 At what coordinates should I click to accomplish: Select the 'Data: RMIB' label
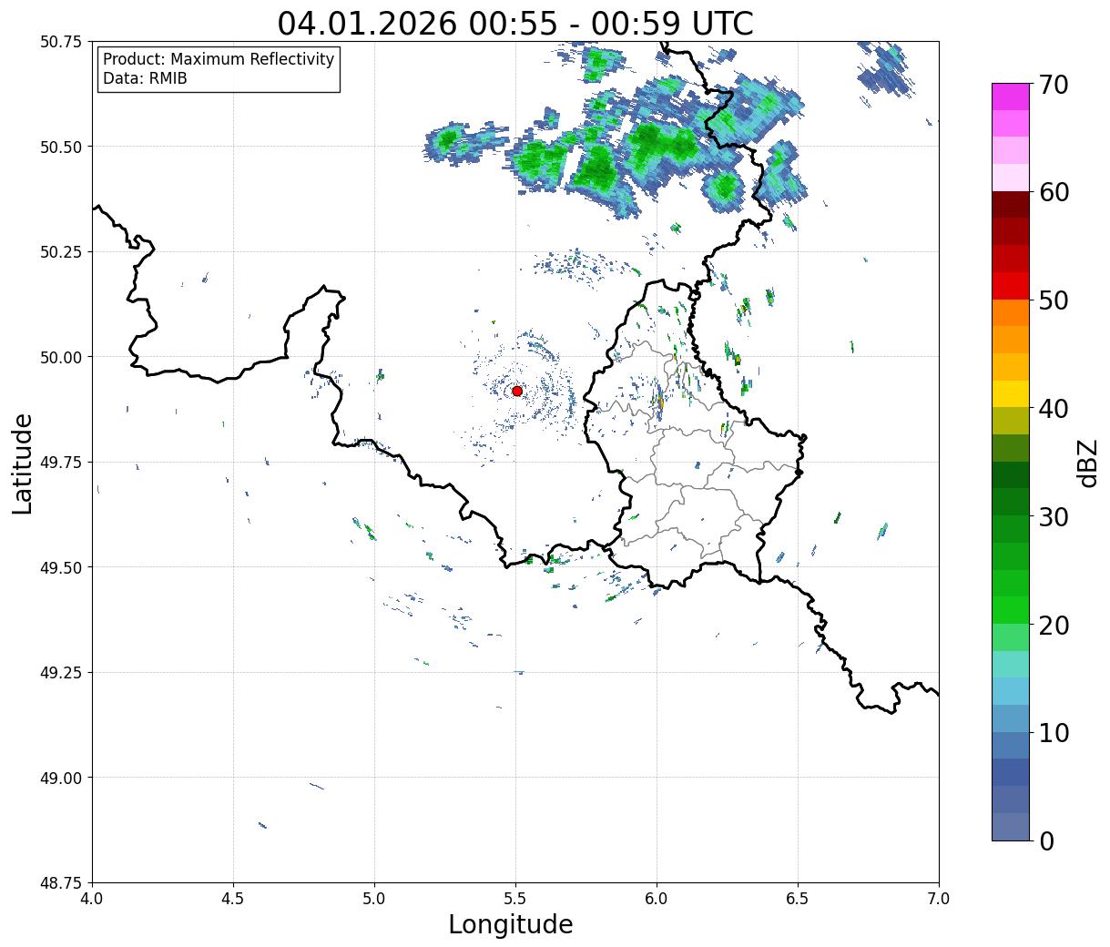coord(145,78)
